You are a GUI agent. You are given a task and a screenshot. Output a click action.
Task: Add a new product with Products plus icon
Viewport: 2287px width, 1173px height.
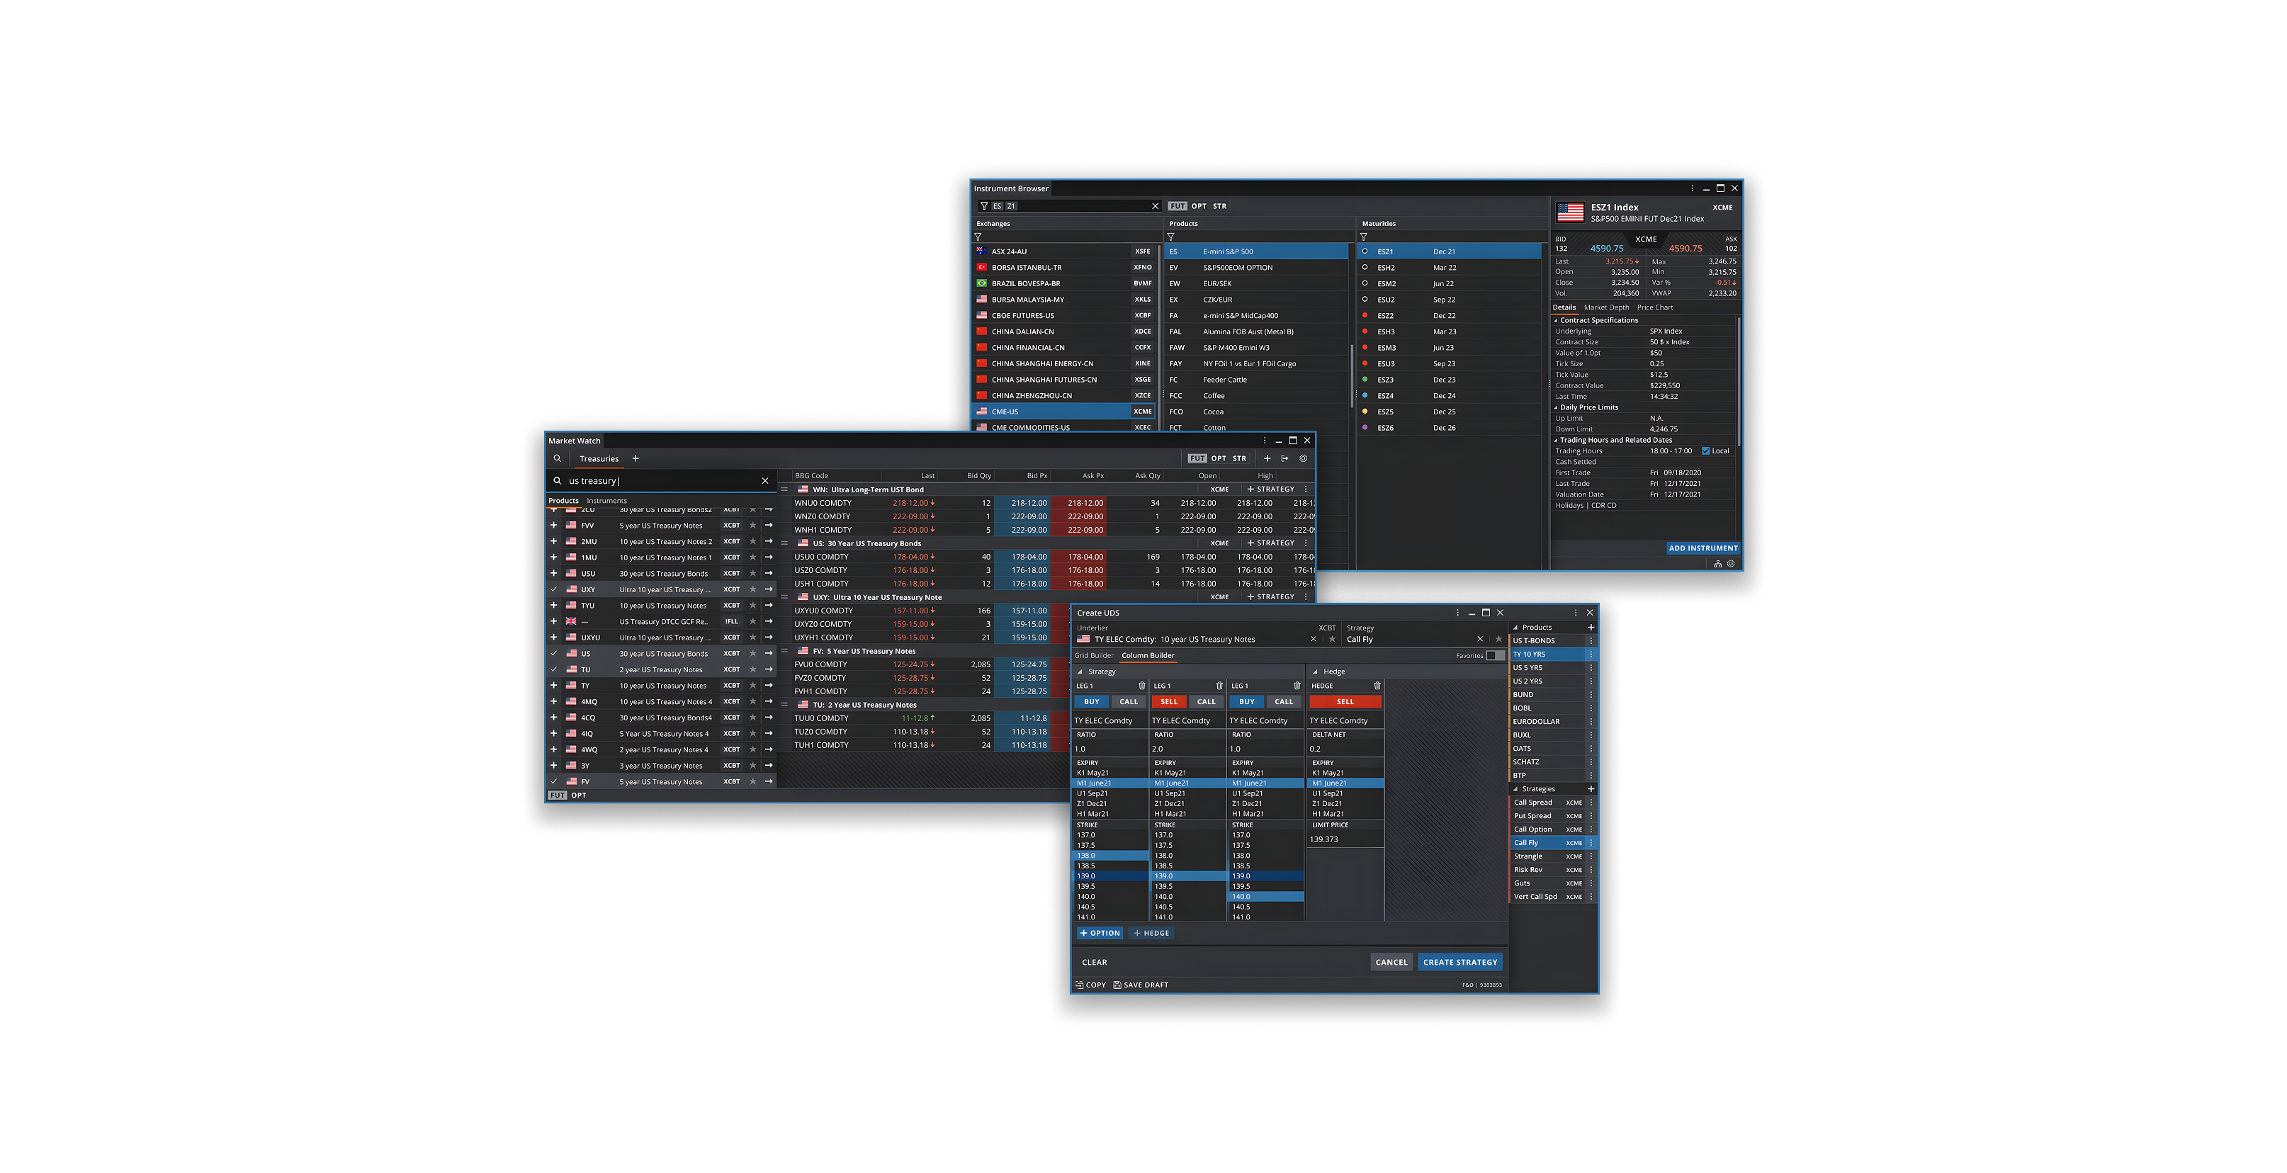(1590, 628)
